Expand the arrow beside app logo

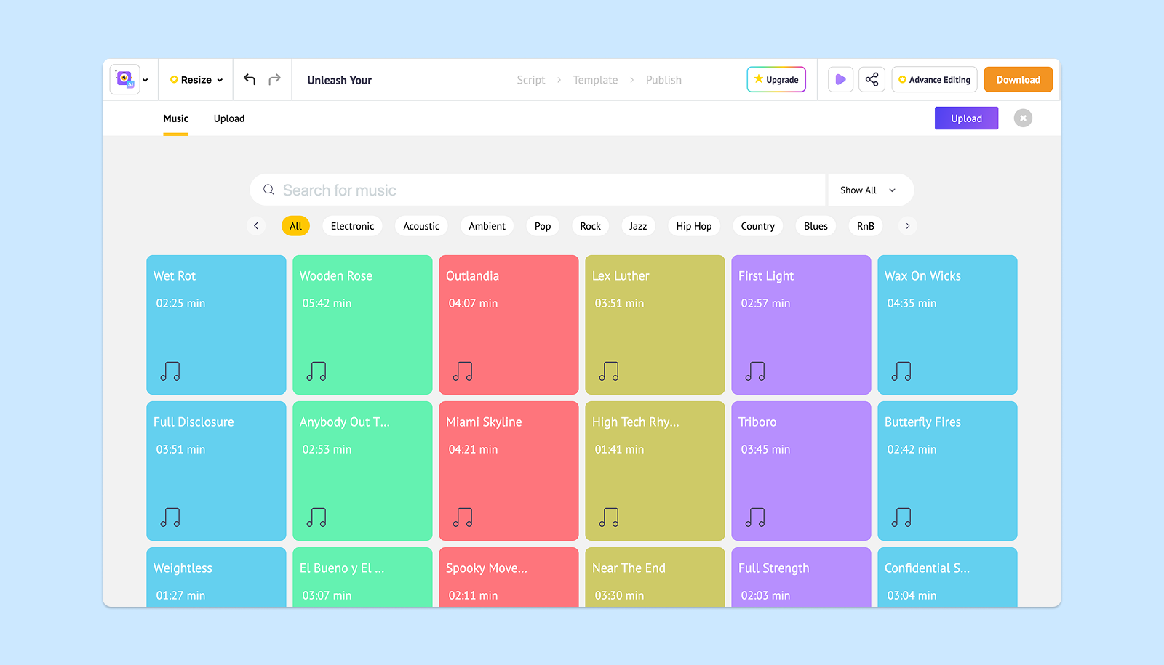(145, 80)
